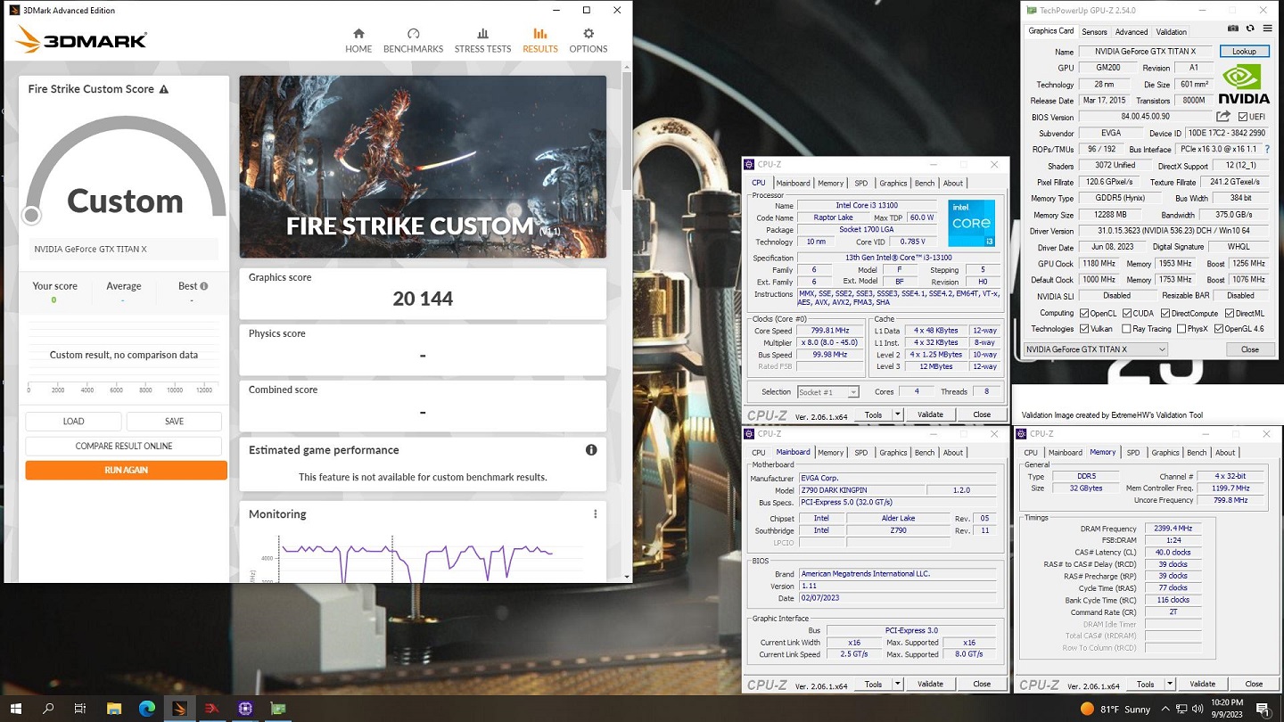Click the CPU-Z purple taskbar icon
The width and height of the screenshot is (1284, 722).
point(245,709)
